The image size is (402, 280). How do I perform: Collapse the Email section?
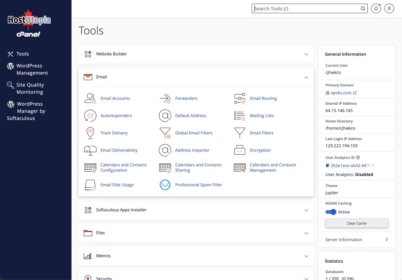[306, 77]
